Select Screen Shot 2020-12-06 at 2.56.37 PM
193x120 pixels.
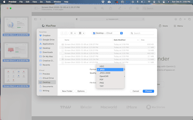point(107,44)
